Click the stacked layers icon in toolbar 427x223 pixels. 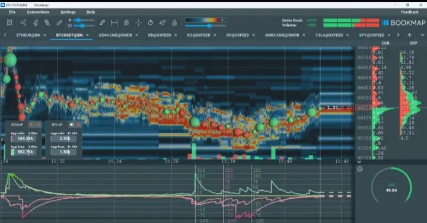click(x=47, y=23)
